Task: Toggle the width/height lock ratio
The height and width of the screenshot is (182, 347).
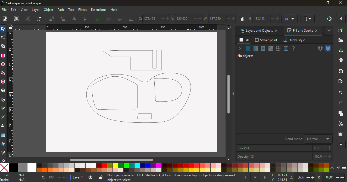Action: coord(242,19)
